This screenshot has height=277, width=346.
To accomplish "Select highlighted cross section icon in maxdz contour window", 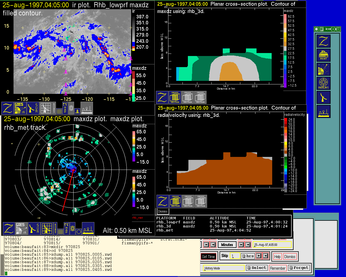I will [x=175, y=97].
